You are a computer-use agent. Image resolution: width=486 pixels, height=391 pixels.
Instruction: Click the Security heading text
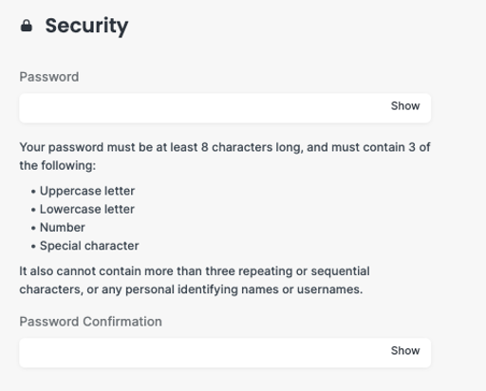[x=86, y=26]
